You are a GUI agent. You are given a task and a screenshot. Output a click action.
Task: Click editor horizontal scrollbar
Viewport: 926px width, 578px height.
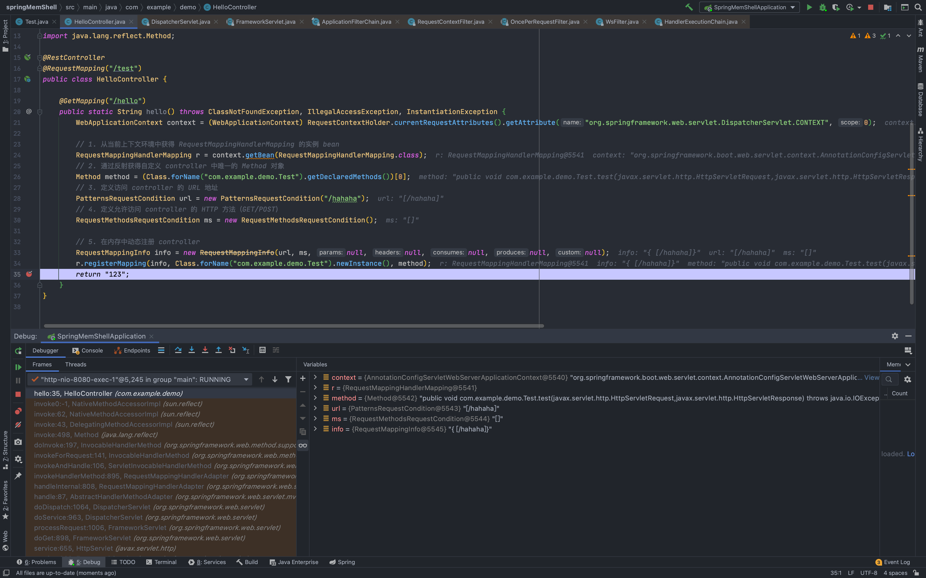(x=294, y=326)
